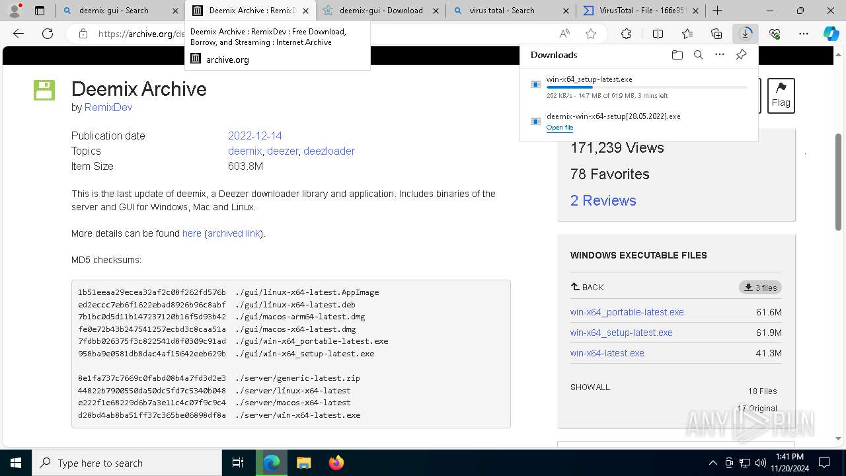Open Browser essentials heart icon
The image size is (846, 476).
click(x=775, y=34)
